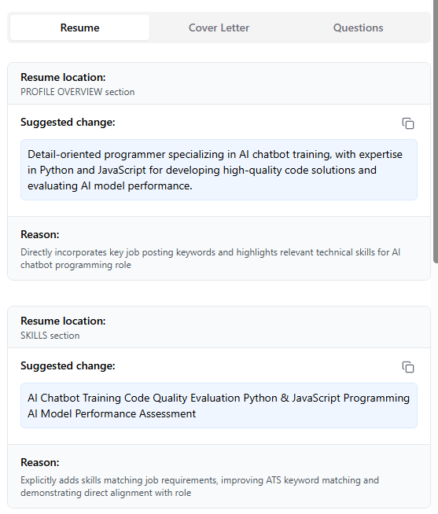Viewport: 438px width, 514px height.
Task: Switch to the Cover Letter tab
Action: coord(219,28)
